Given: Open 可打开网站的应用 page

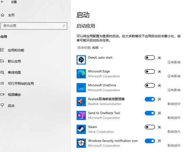Looking at the screenshot, I should tap(21, 84).
